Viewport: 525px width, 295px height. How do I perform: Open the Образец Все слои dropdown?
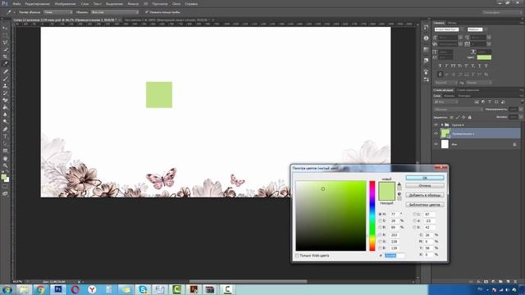[115, 12]
